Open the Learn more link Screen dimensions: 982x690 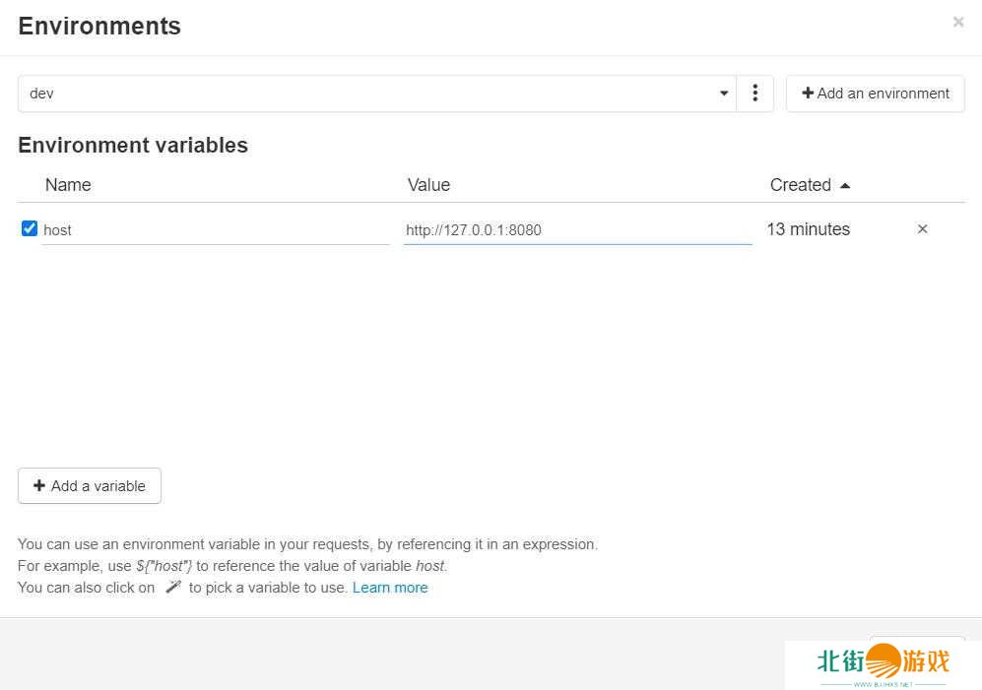tap(390, 588)
